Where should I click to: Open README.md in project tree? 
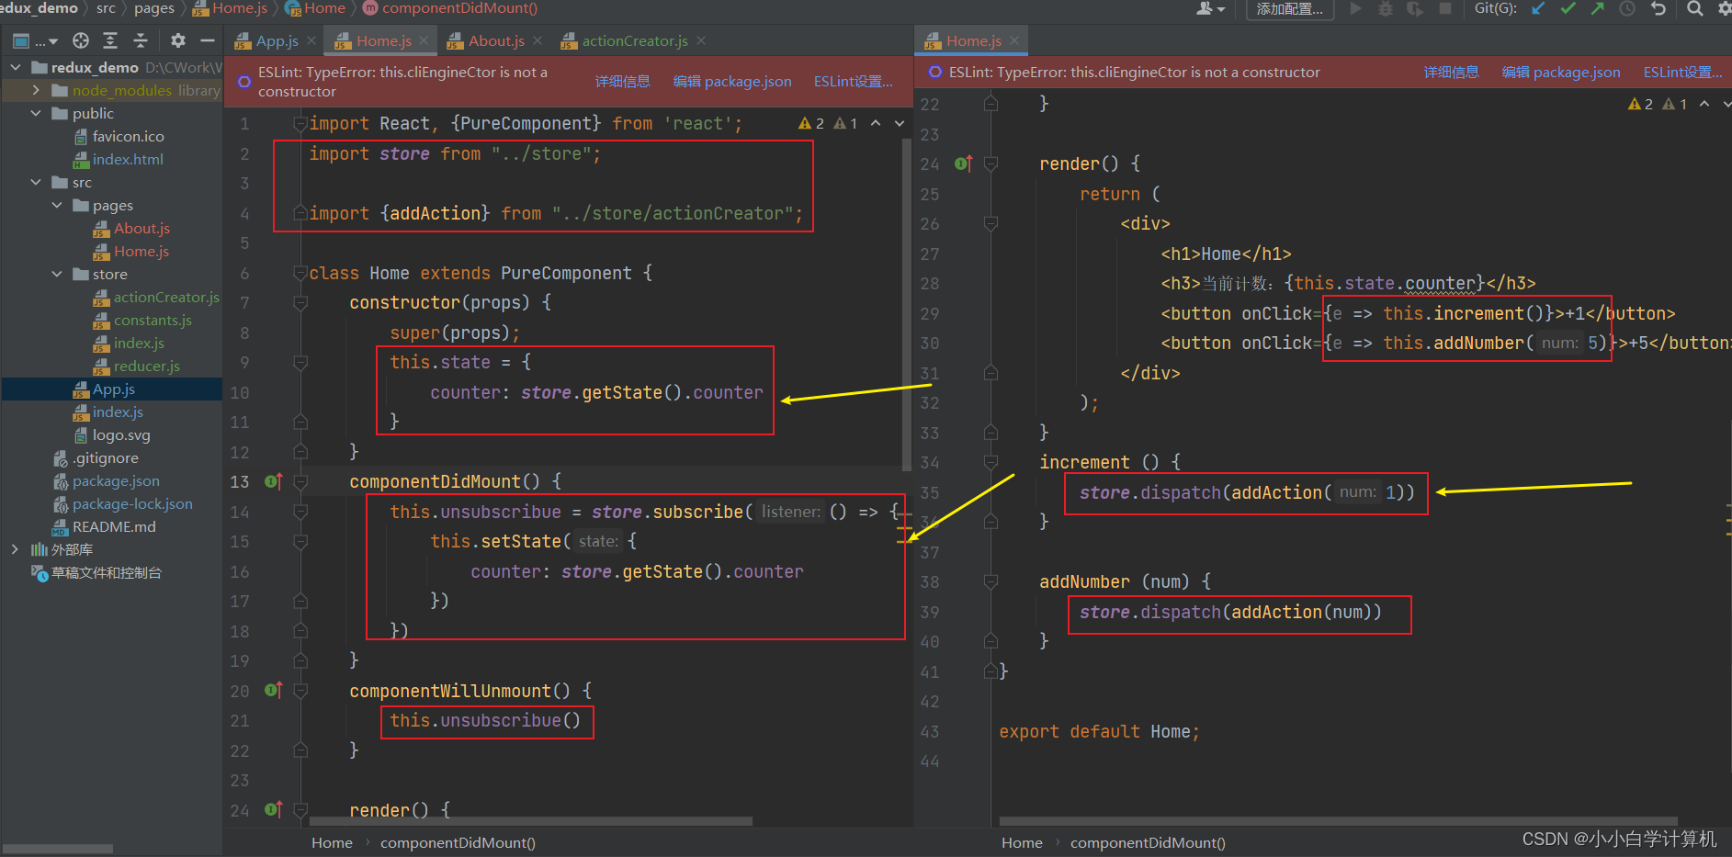[105, 526]
